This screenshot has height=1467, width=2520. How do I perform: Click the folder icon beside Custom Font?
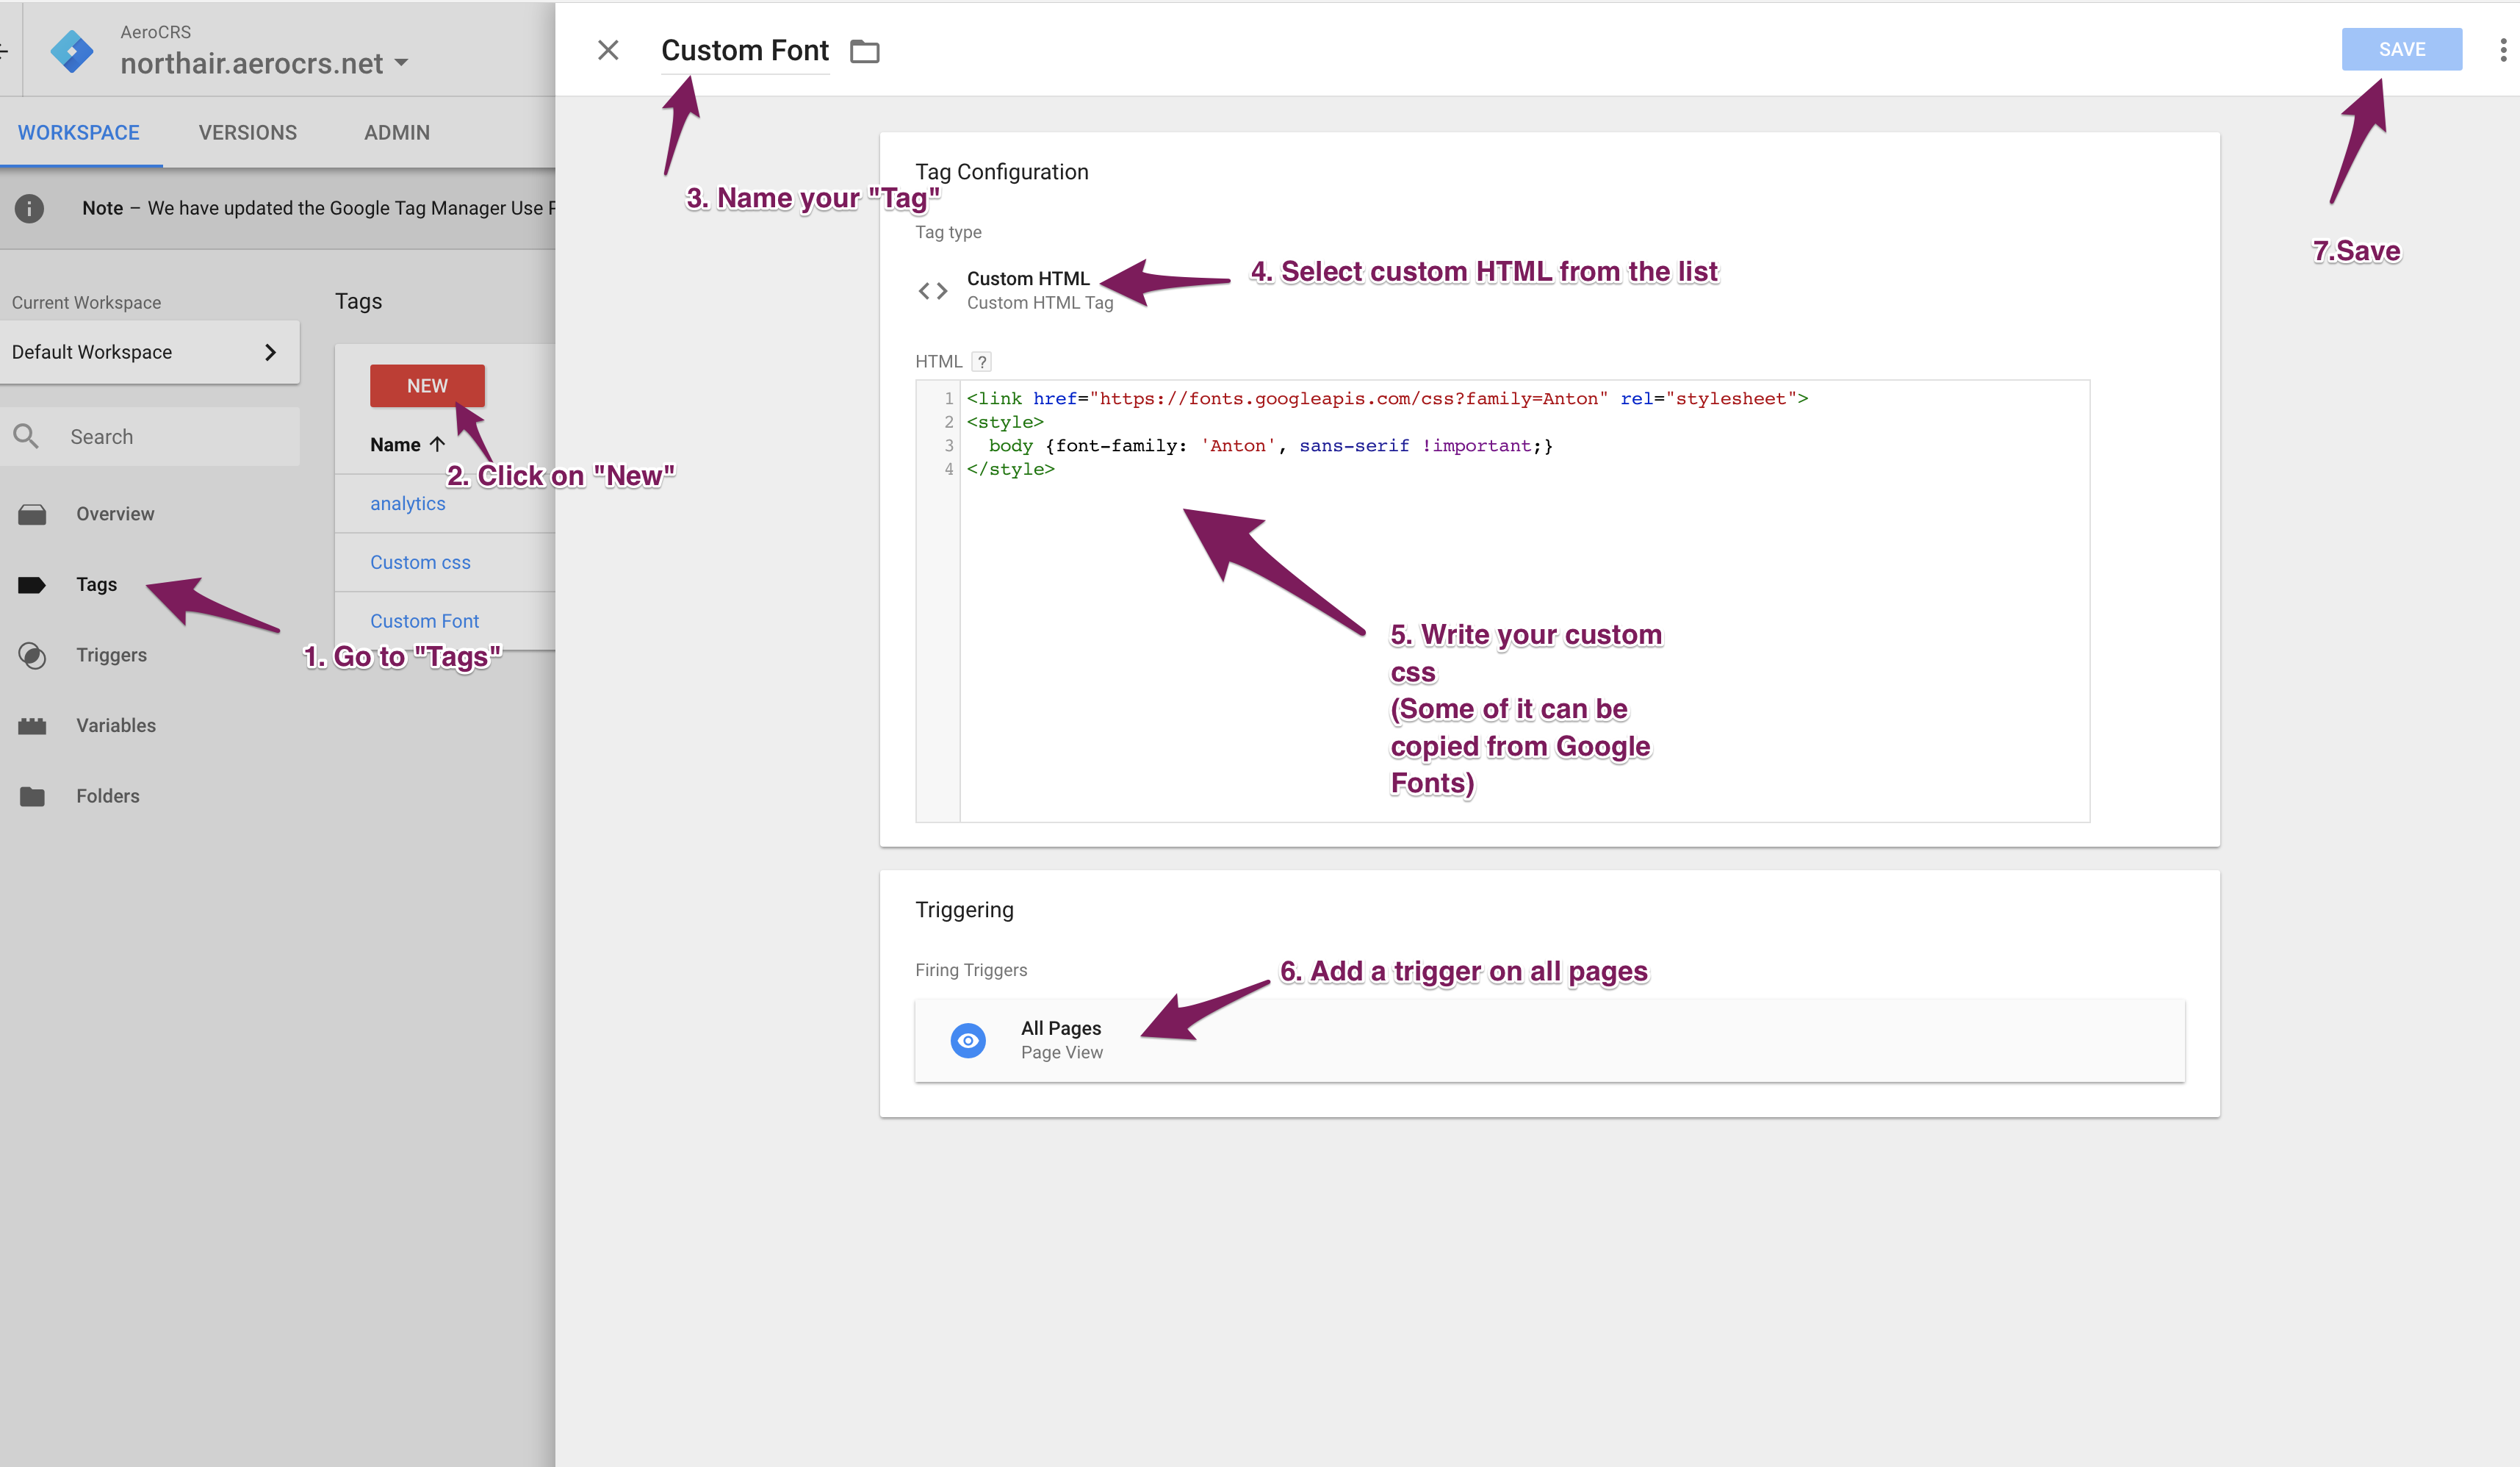(864, 51)
